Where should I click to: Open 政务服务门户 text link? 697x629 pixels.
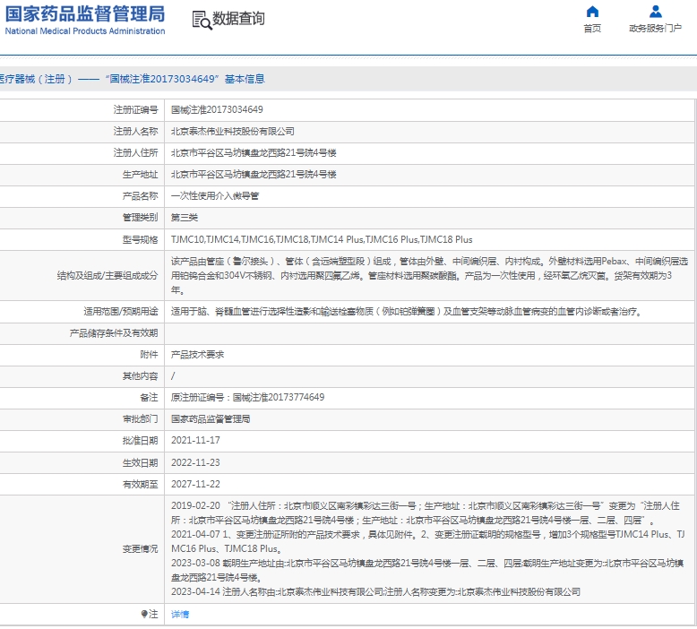point(655,29)
